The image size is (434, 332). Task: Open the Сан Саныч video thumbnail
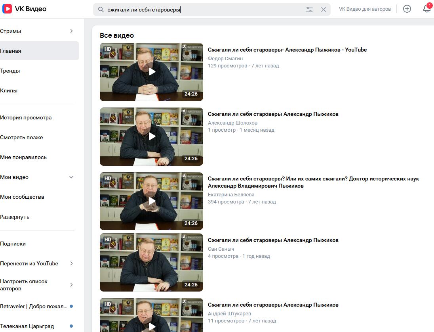(x=151, y=262)
